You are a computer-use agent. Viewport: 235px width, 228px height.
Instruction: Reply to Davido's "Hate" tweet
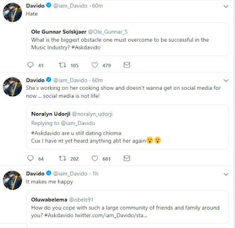tap(31, 65)
